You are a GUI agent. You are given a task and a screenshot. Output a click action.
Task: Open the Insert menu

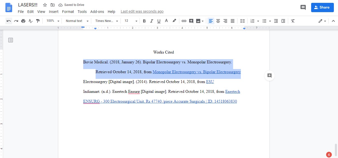53,12
